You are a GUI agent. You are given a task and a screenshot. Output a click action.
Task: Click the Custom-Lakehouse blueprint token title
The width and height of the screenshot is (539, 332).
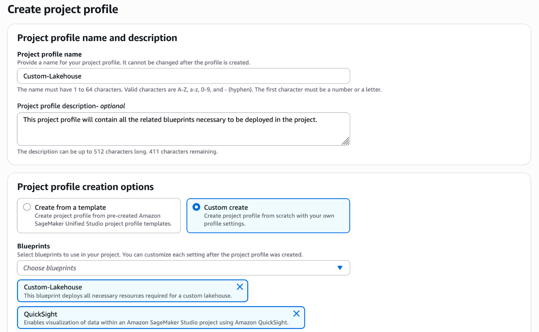click(x=53, y=287)
